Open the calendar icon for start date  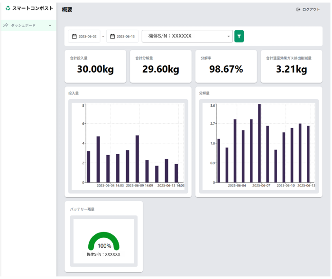(74, 37)
